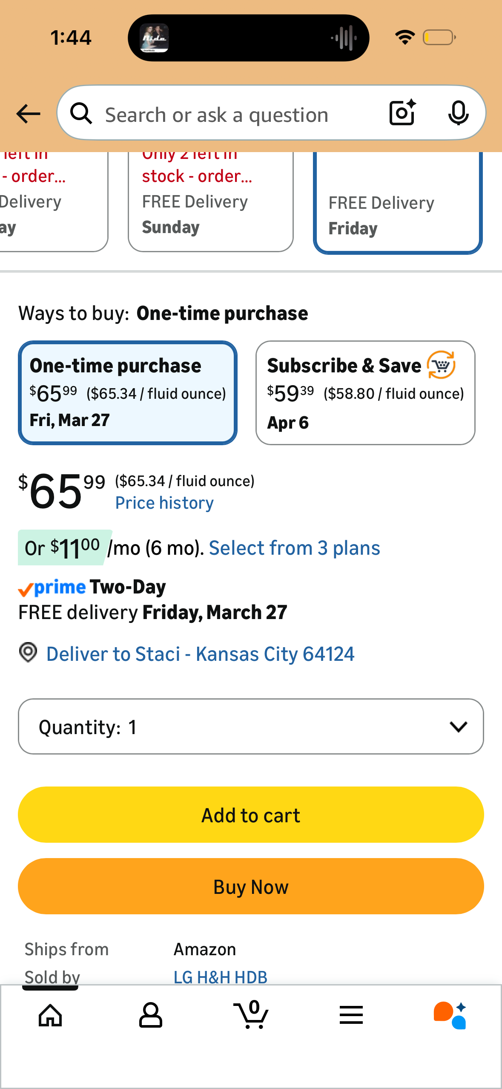Image resolution: width=502 pixels, height=1089 pixels.
Task: Add the item to cart
Action: (x=251, y=815)
